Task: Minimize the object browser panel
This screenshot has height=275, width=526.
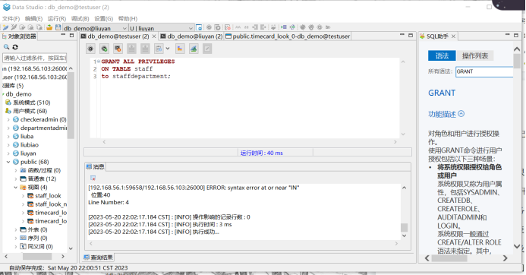Action: [x=63, y=35]
